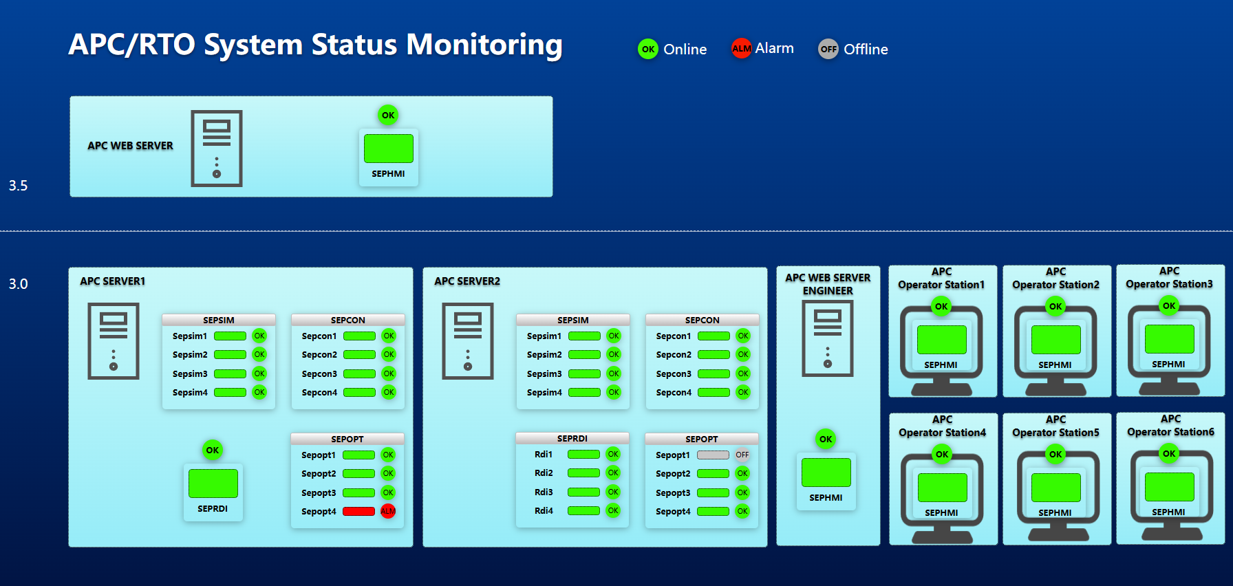Click the APC SERVER1 tower icon

coord(114,341)
